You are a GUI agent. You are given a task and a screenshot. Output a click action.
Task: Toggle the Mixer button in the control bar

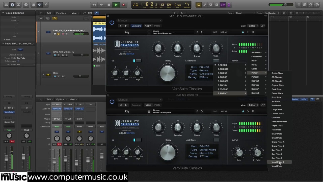39,5
